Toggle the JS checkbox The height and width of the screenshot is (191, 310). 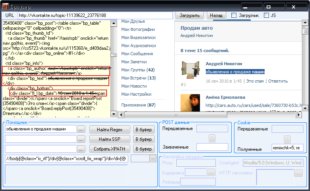coord(266,15)
